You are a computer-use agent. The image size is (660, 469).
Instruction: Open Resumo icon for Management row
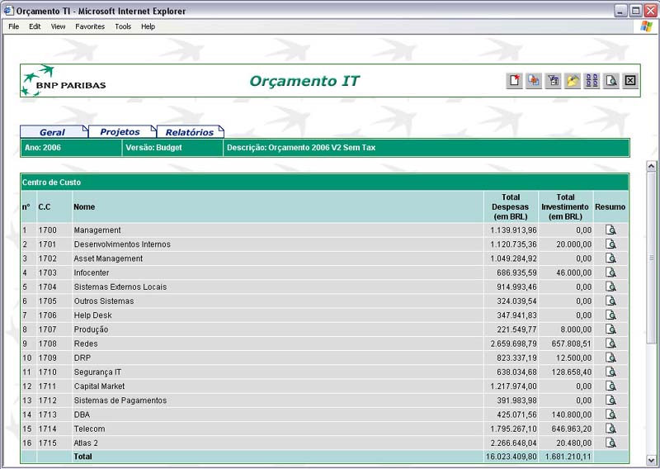(x=610, y=230)
